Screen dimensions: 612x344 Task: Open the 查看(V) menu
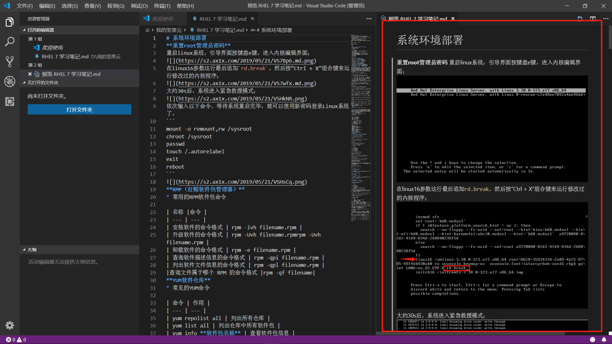92,6
